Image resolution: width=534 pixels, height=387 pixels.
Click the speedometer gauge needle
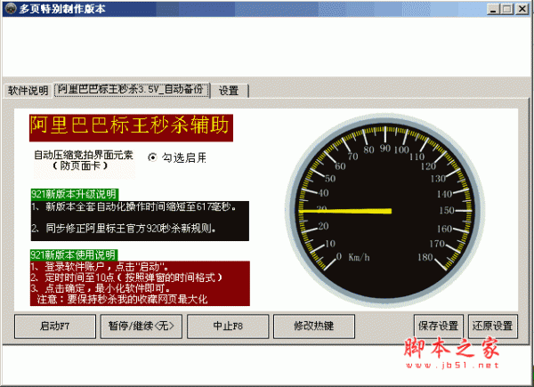pos(345,212)
